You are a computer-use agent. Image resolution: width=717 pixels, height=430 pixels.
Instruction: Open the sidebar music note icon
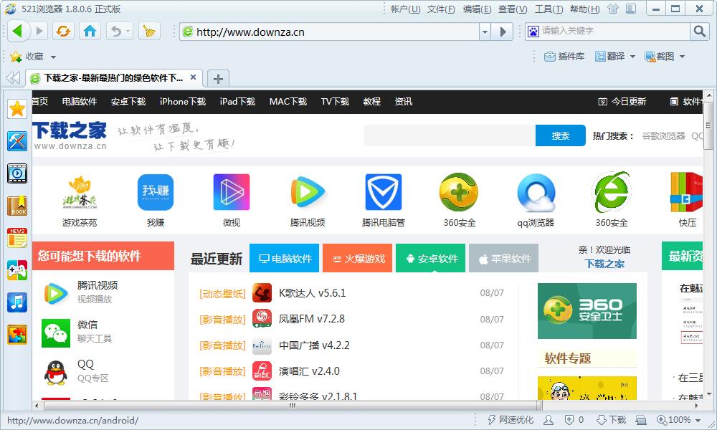(x=17, y=302)
